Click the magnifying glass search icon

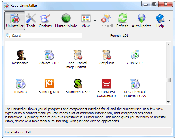click(x=8, y=36)
